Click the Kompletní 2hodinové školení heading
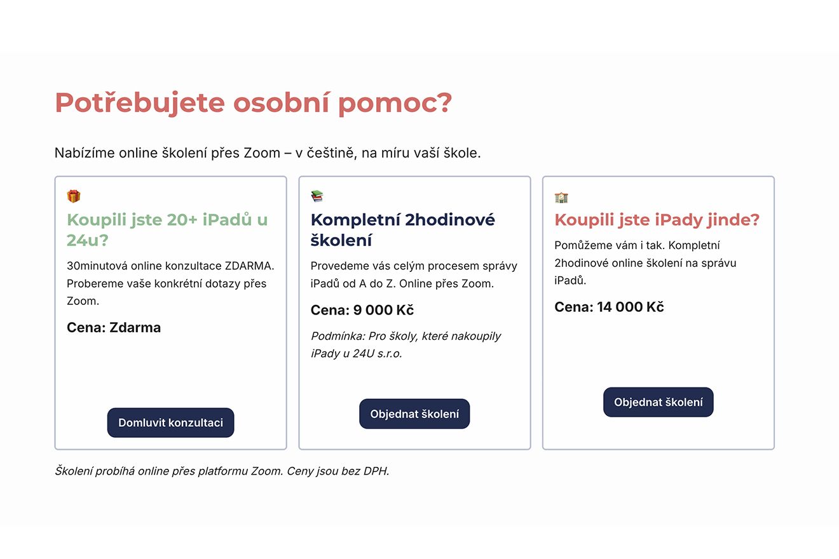Viewport: 839px width, 559px height. pos(402,230)
